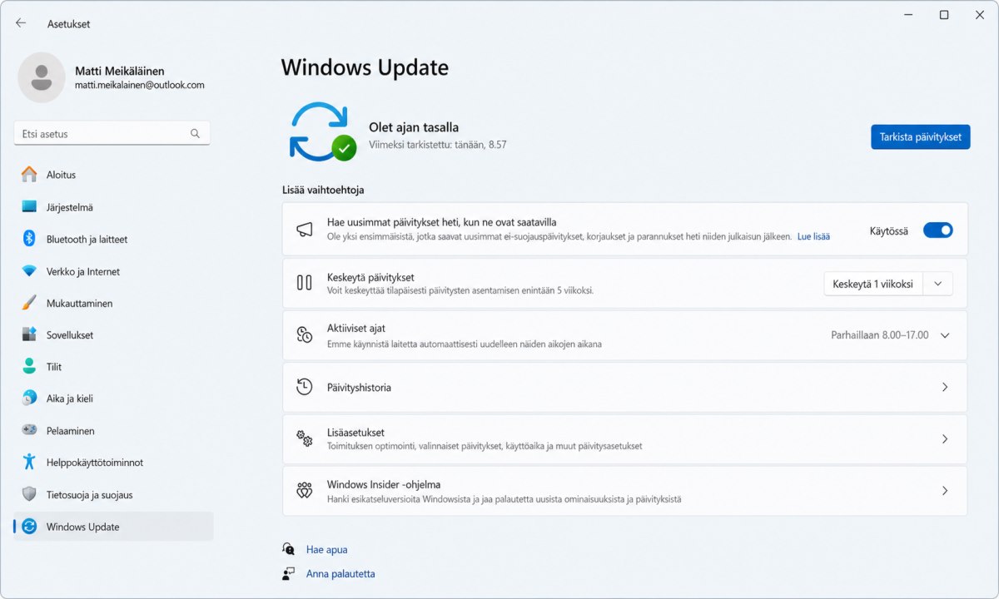
Task: Click the email matti.meikalainen@outlook.com
Action: pos(139,85)
